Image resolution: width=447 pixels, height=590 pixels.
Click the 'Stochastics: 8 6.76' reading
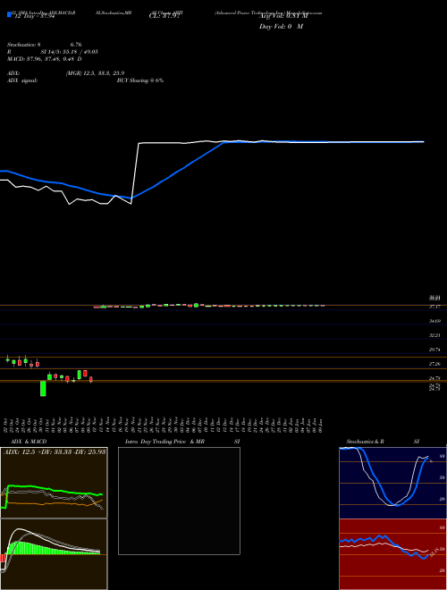[44, 45]
